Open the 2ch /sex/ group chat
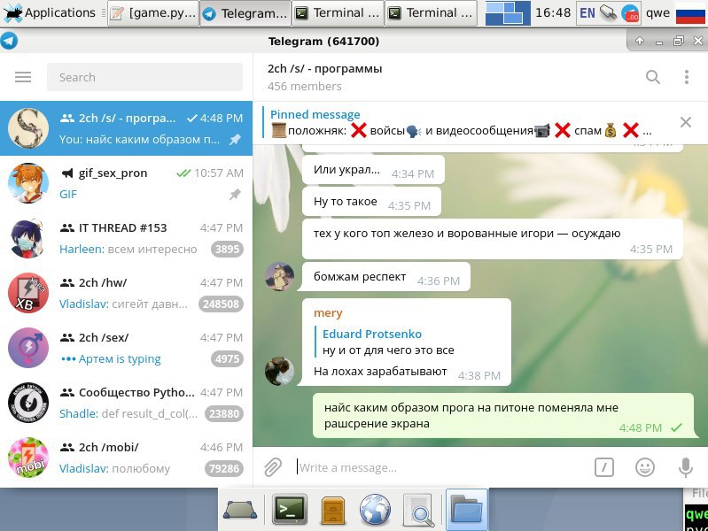Viewport: 708px width, 531px height. pyautogui.click(x=126, y=348)
